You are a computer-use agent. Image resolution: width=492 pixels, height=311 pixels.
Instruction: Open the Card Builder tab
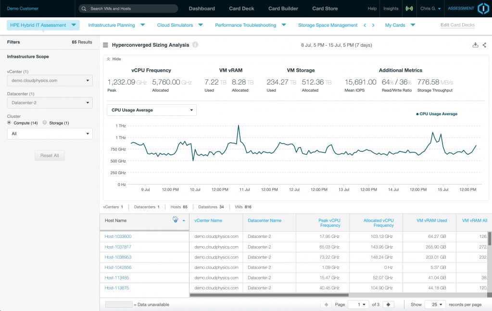point(283,9)
